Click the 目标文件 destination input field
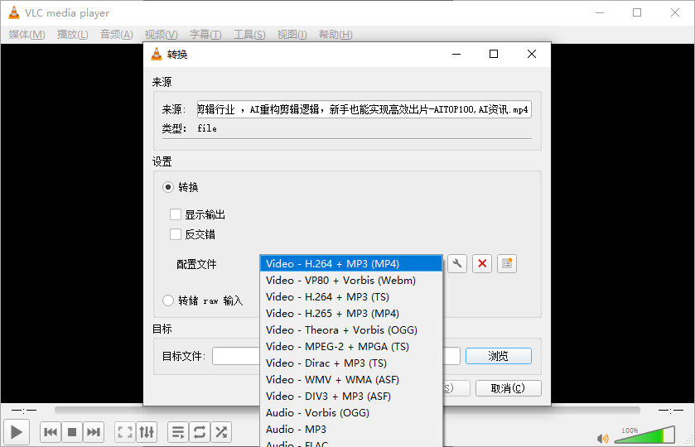This screenshot has width=695, height=447. tap(336, 356)
